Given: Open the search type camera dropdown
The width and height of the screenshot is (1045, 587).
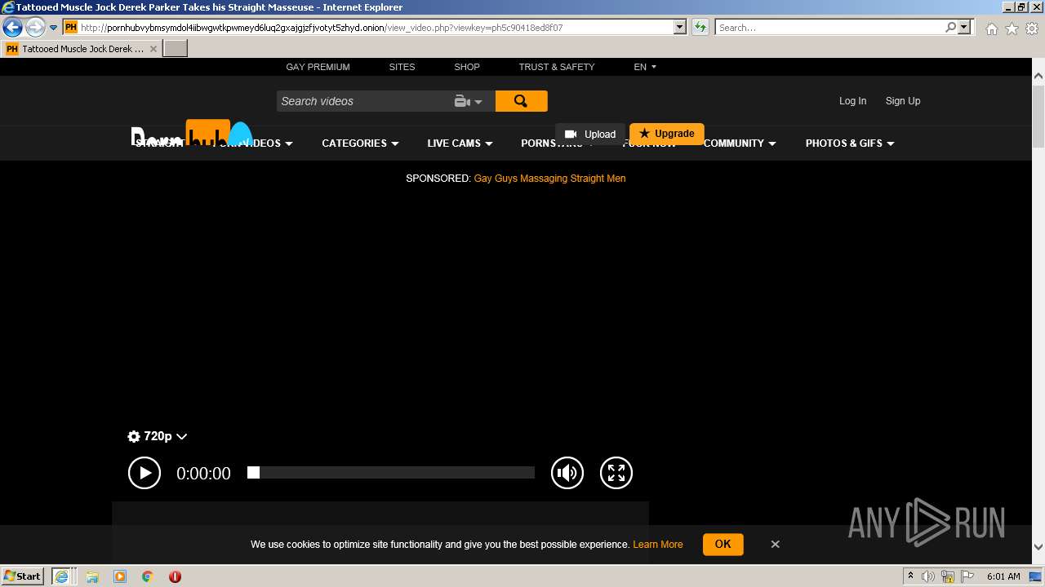Looking at the screenshot, I should [x=469, y=101].
